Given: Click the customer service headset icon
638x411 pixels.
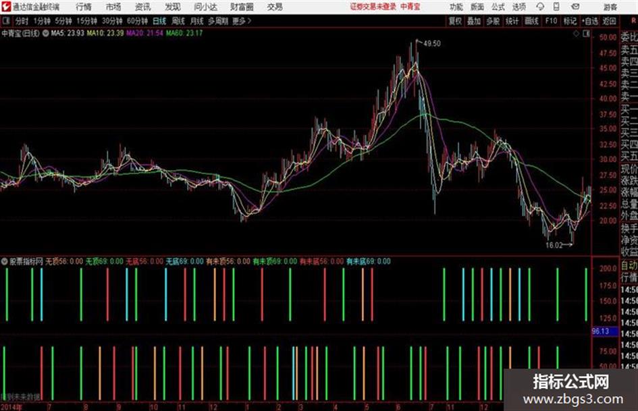Looking at the screenshot, I should (540, 7).
